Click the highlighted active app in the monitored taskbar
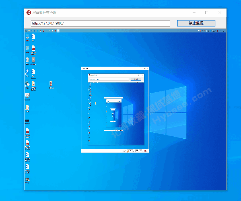The height and width of the screenshot is (201, 241). coord(58,31)
